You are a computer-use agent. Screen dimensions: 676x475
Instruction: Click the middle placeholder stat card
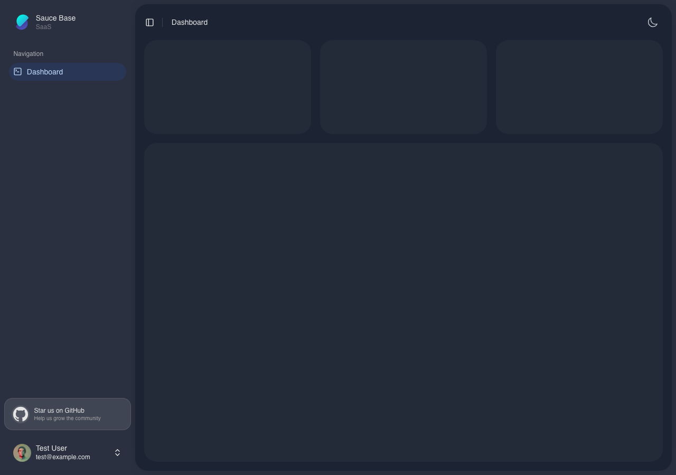click(x=403, y=87)
